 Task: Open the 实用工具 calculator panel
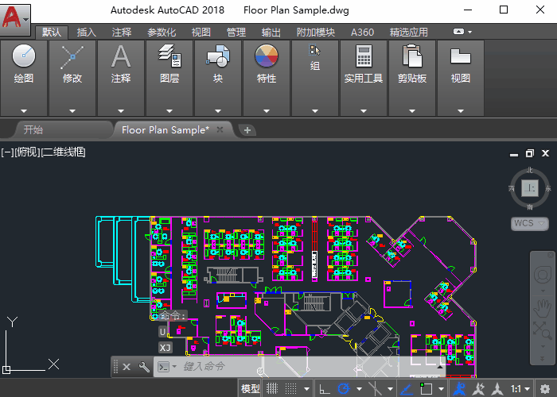(364, 56)
